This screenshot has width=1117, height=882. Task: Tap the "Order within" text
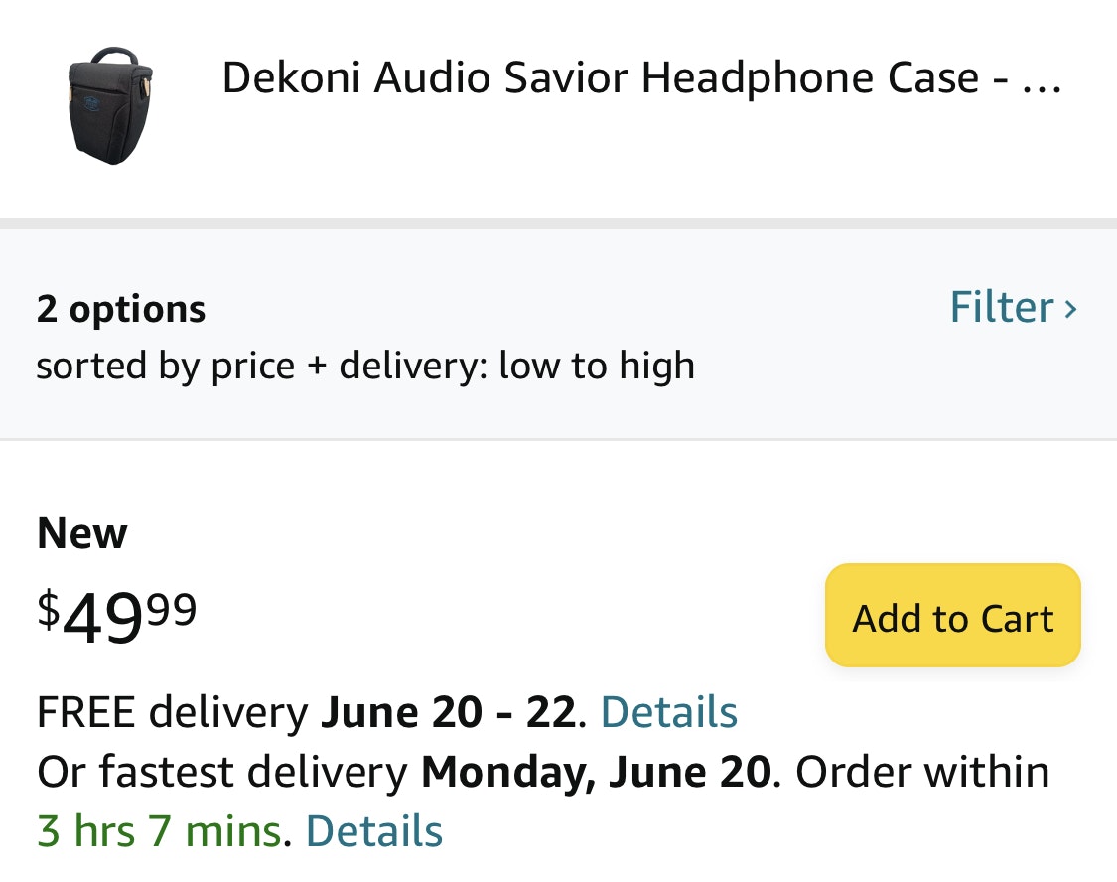pos(922,772)
